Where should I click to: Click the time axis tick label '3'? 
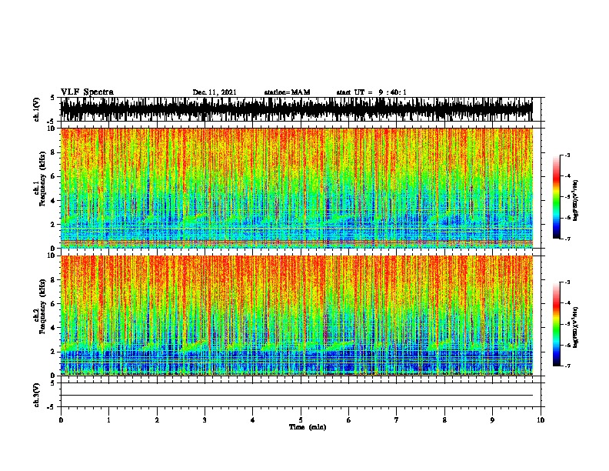click(205, 420)
